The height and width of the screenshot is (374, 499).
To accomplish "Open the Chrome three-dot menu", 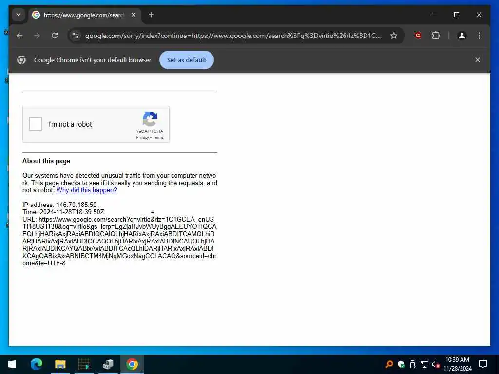I will pyautogui.click(x=480, y=36).
